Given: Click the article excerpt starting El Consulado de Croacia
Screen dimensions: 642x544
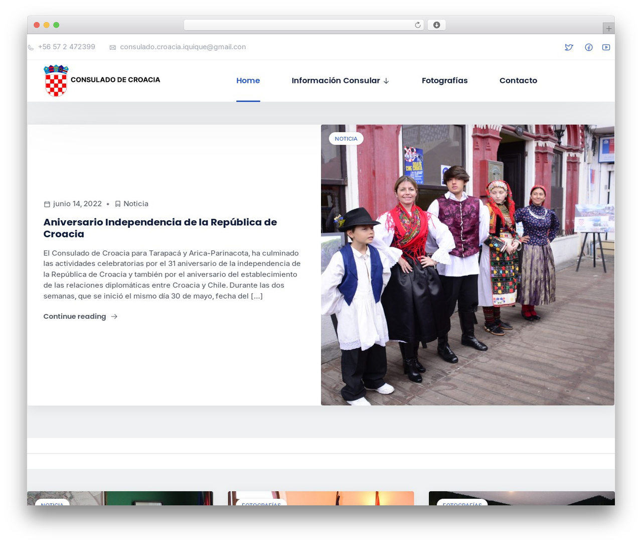Looking at the screenshot, I should pyautogui.click(x=172, y=275).
